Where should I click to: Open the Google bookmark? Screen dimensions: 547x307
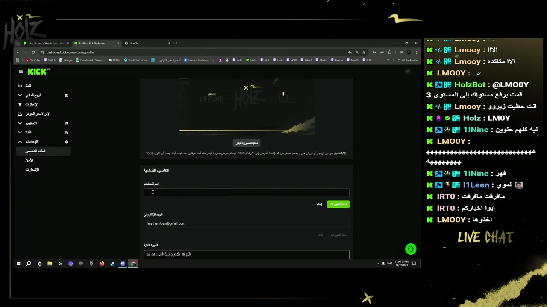(66, 60)
